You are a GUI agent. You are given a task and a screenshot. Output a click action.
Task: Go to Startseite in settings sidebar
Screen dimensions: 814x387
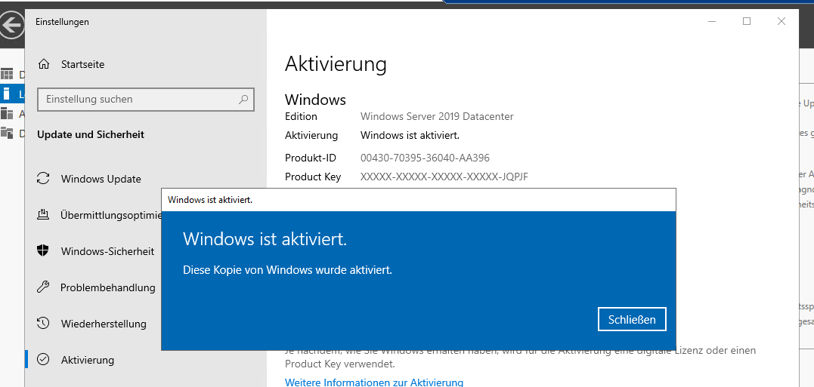pos(82,64)
